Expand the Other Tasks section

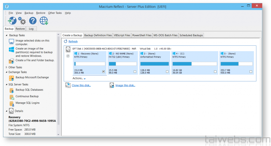(x=6, y=67)
